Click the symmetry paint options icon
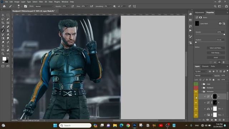 pos(135,6)
